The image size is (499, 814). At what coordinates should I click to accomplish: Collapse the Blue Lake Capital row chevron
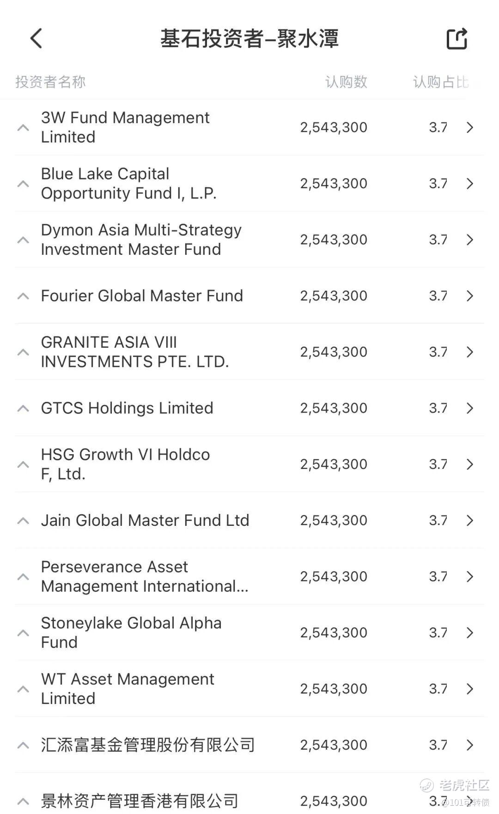point(23,184)
